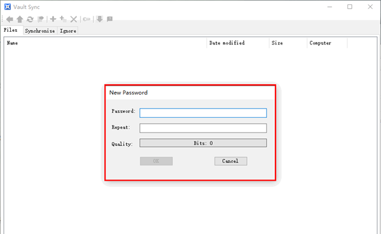Sort by the Name column header
The image size is (381, 234).
tap(106, 43)
